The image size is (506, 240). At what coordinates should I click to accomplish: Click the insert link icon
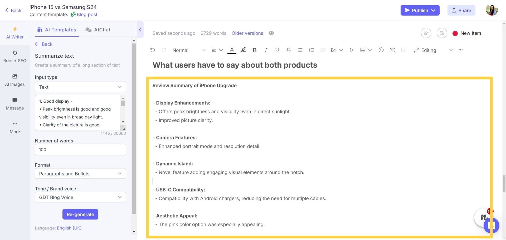[x=323, y=50]
